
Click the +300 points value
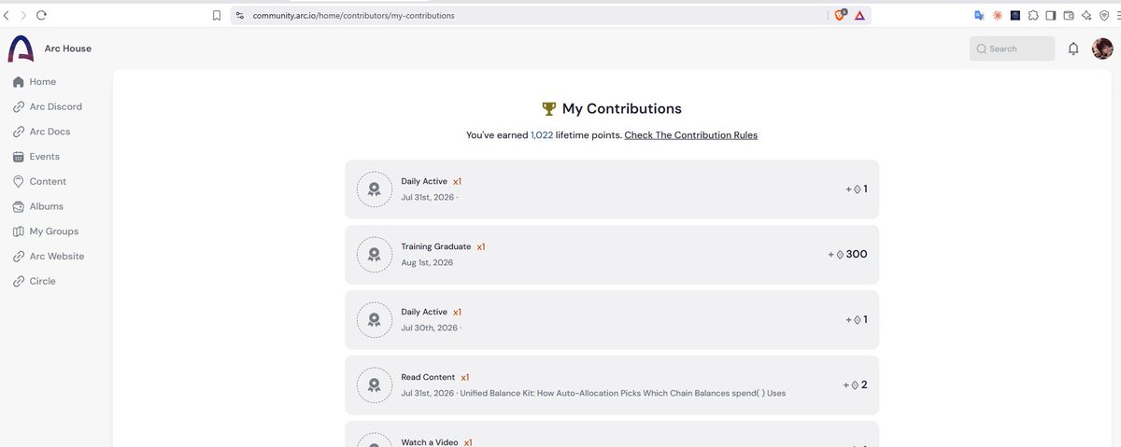848,254
